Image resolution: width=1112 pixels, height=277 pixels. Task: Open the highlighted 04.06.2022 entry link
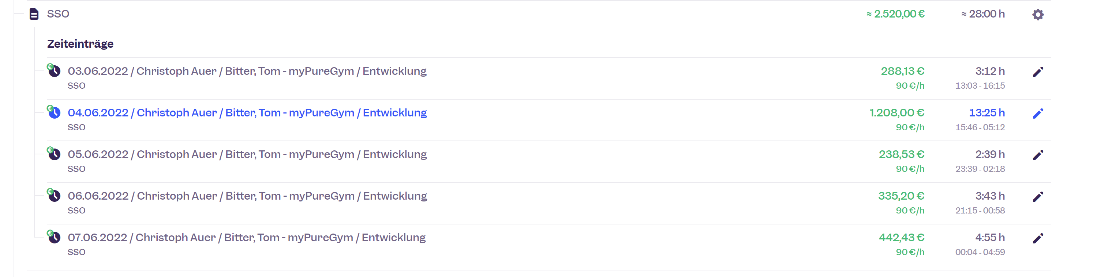[247, 113]
